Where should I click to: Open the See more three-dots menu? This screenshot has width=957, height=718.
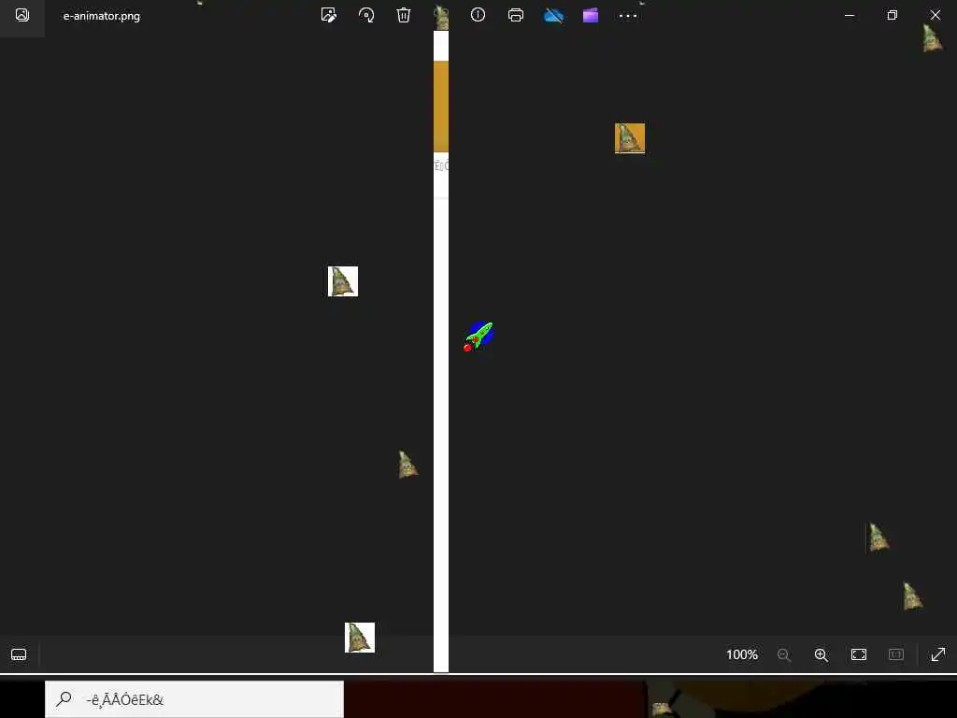(x=628, y=16)
